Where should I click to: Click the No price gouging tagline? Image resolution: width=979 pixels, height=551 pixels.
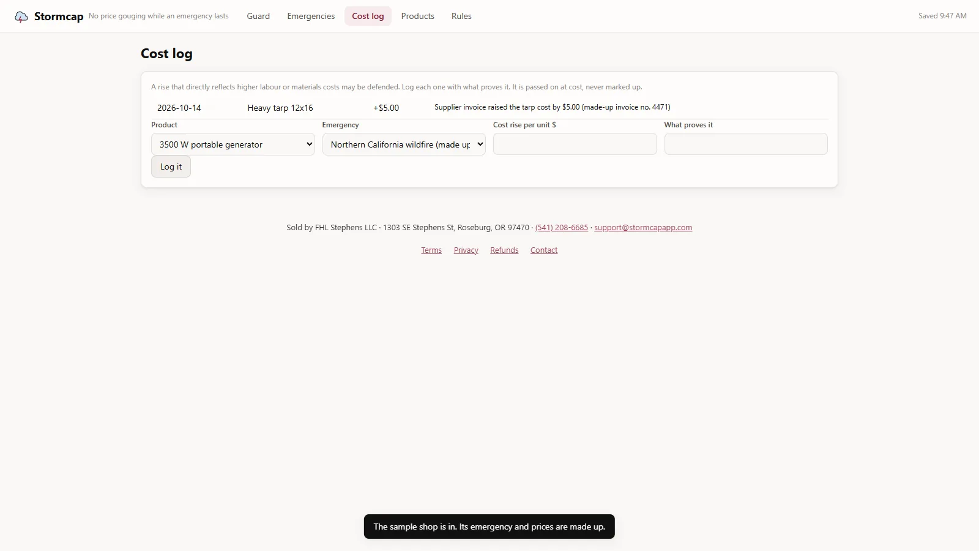[158, 16]
